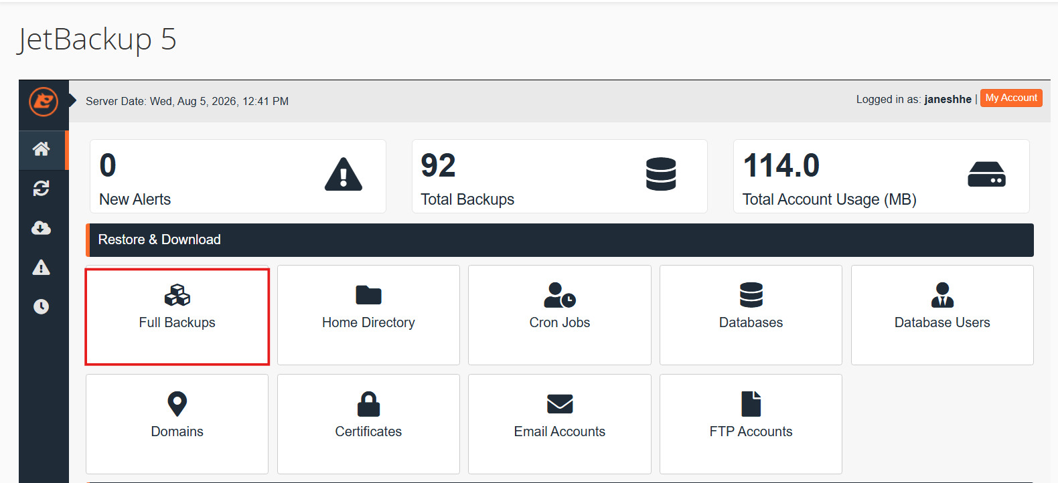Click the "92" total backups count
Image resolution: width=1058 pixels, height=483 pixels.
point(439,165)
